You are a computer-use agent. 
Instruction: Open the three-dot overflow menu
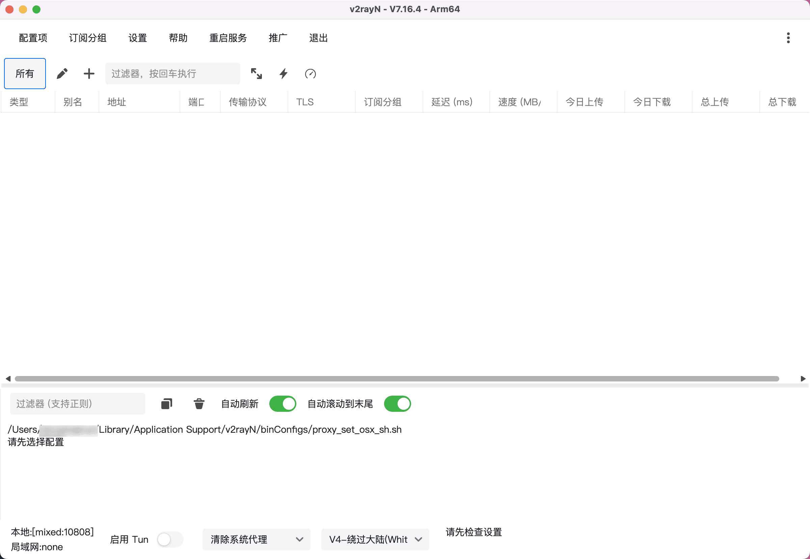pyautogui.click(x=788, y=38)
